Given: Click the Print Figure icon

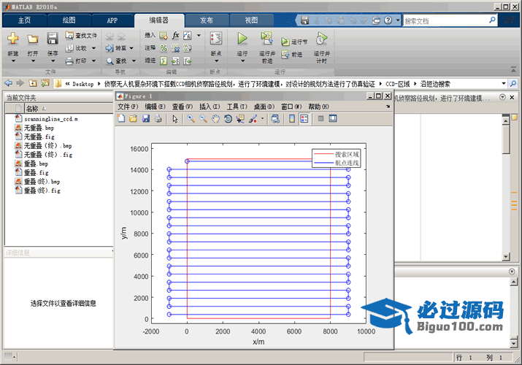Looking at the screenshot, I should (x=157, y=119).
